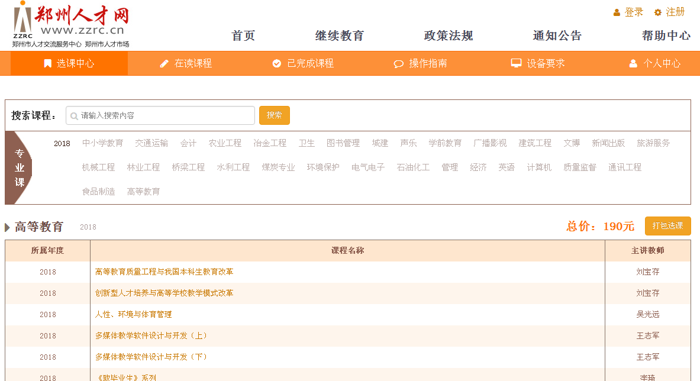This screenshot has width=700, height=381.
Task: Click the person icon for 个人中心
Action: (x=633, y=63)
